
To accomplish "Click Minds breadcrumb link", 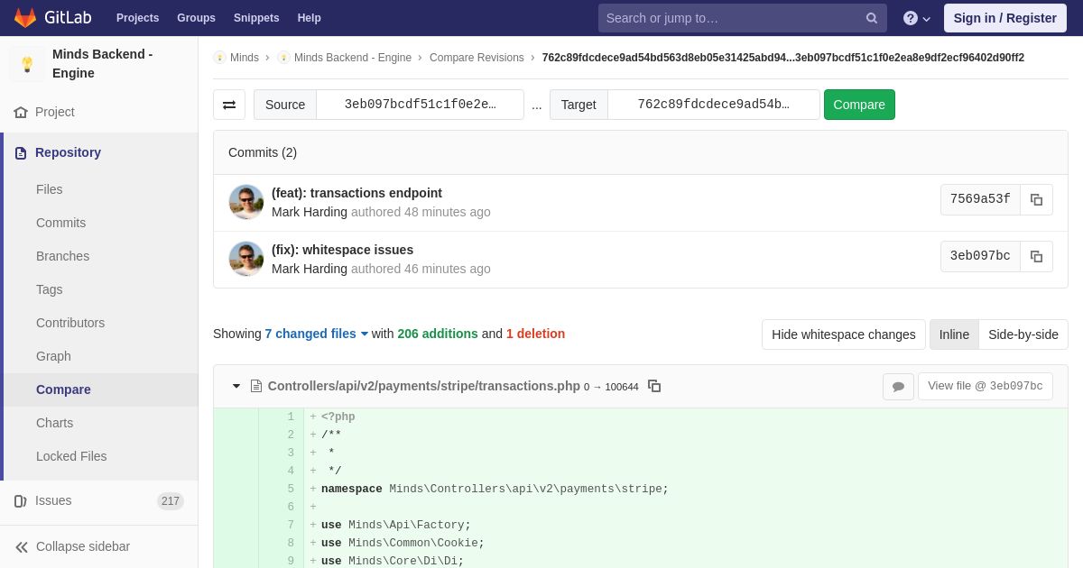I will 245,58.
